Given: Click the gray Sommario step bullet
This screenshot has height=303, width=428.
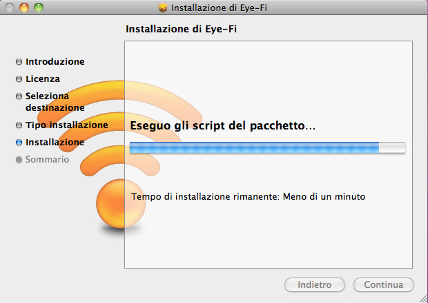Looking at the screenshot, I should coord(19,160).
